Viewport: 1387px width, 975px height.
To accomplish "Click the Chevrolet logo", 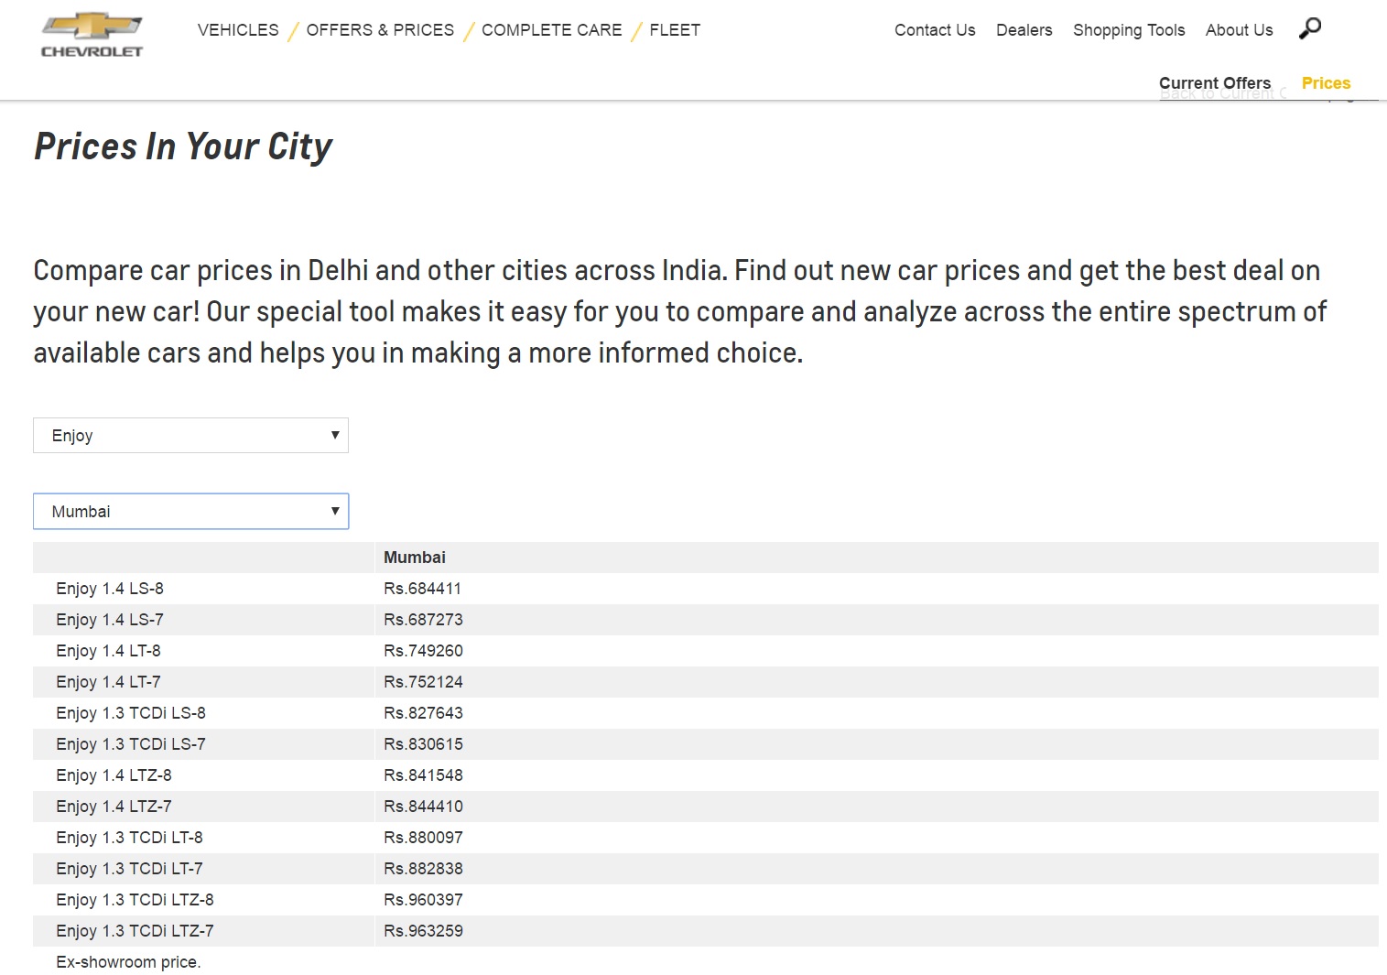I will tap(92, 36).
